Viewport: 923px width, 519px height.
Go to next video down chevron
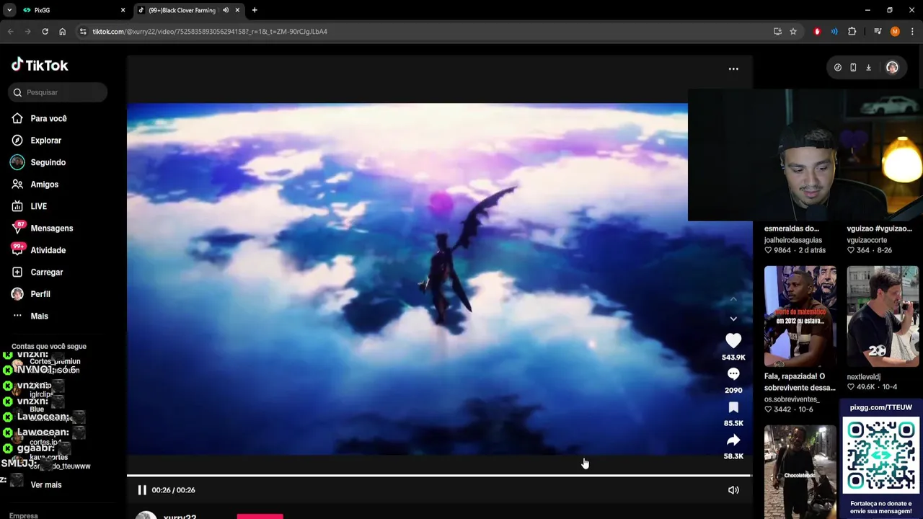tap(733, 319)
